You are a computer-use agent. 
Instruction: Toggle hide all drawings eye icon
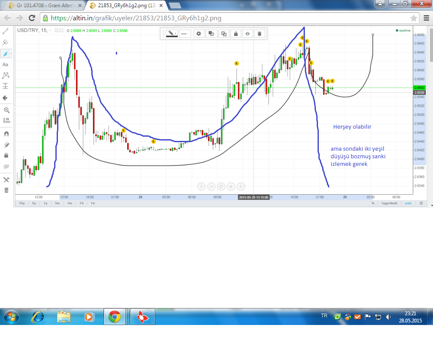[6, 167]
